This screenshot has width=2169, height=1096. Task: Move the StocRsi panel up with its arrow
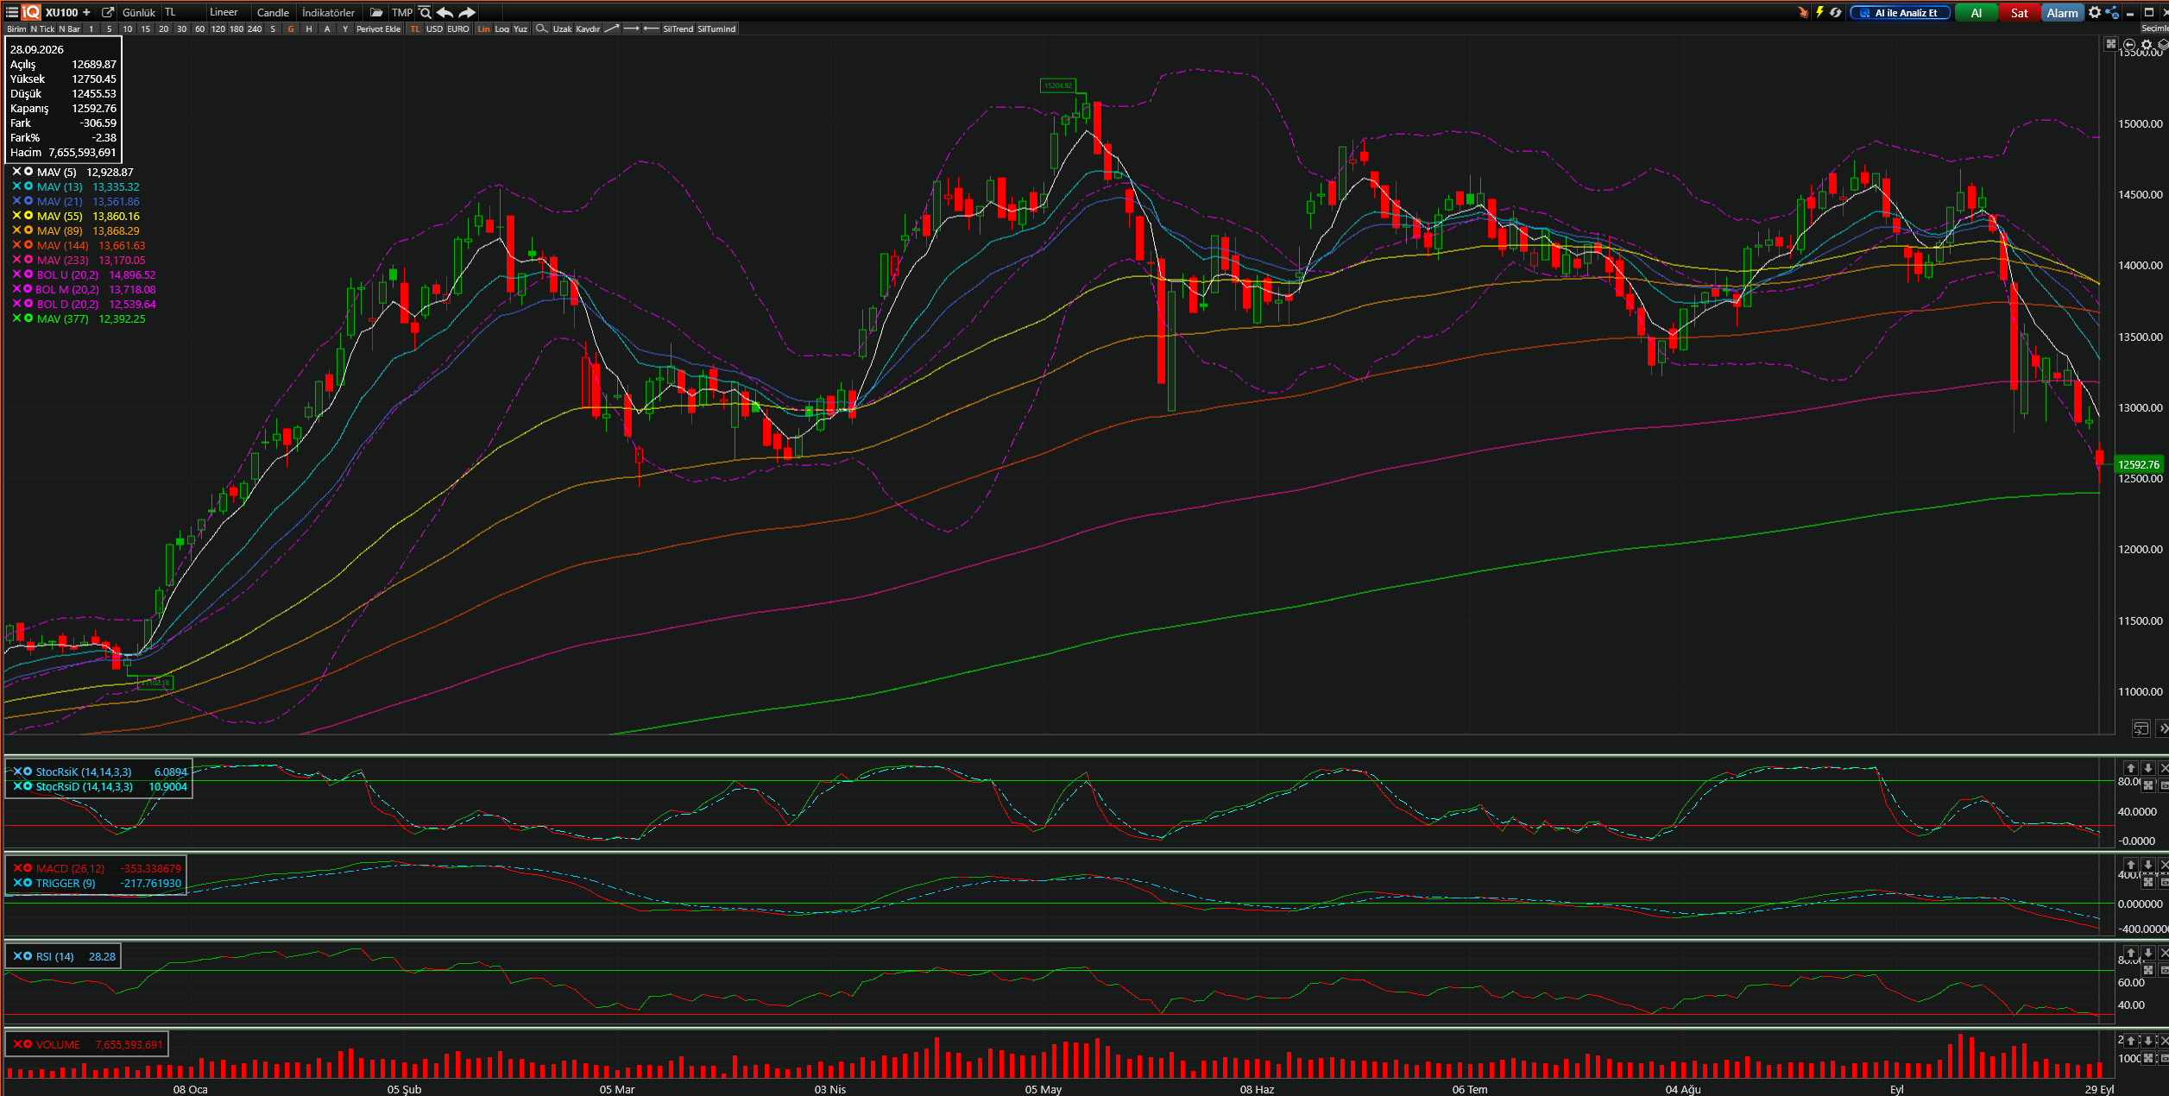pos(2131,767)
